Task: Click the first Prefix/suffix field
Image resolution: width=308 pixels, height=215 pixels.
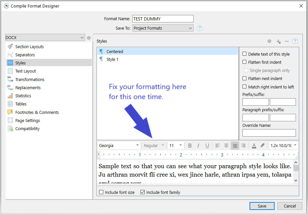Action: click(256, 102)
